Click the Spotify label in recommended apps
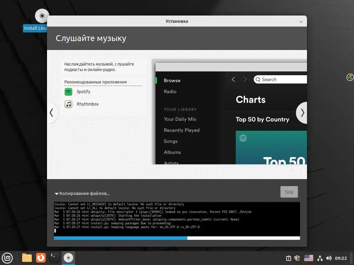Image resolution: width=354 pixels, height=265 pixels. tap(83, 92)
